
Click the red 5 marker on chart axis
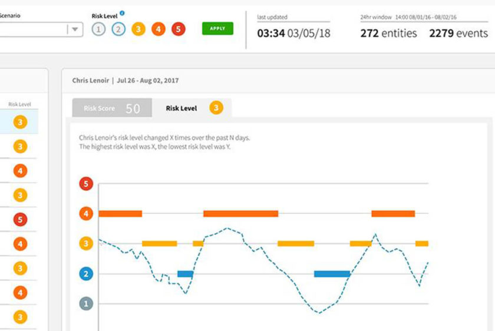[x=87, y=184]
